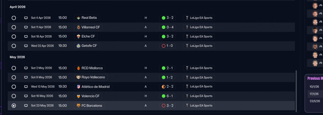Click the fixtures list vertical scrollbar
The height and width of the screenshot is (115, 323).
coord(297,90)
